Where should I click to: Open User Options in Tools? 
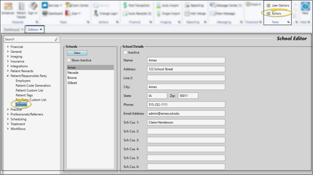coord(277,5)
